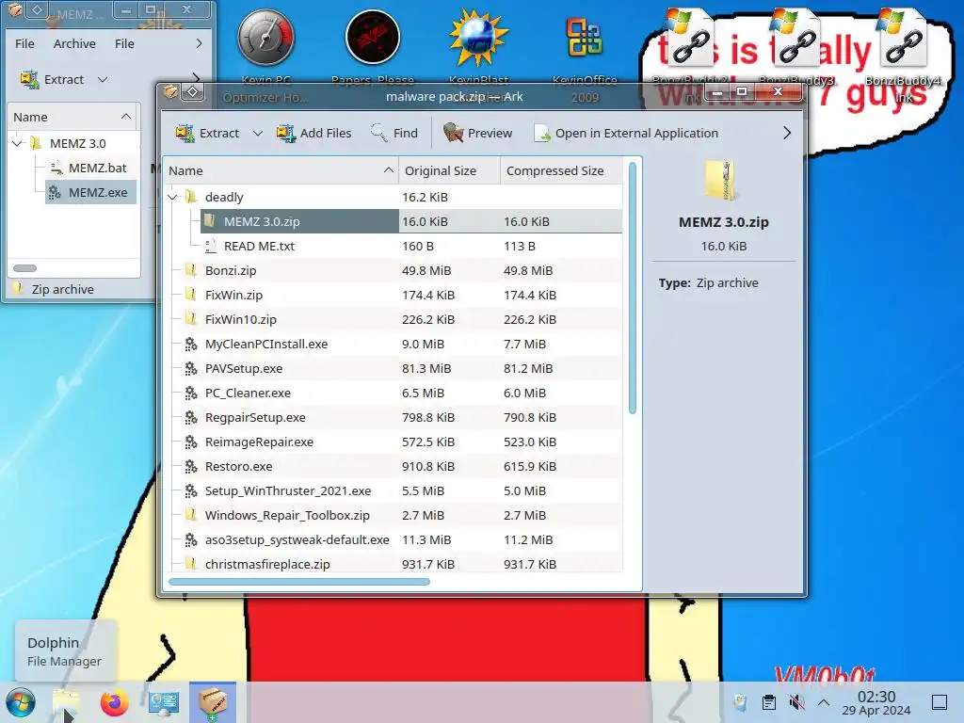Sort by the Name column header

click(281, 171)
